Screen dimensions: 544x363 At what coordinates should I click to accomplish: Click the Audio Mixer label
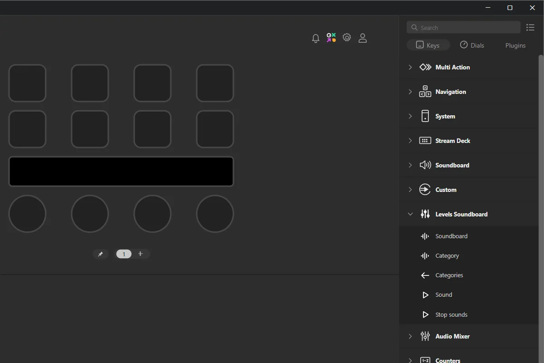click(452, 336)
